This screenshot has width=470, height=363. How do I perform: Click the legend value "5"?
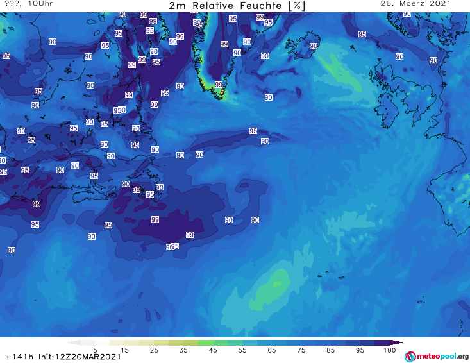coord(95,350)
